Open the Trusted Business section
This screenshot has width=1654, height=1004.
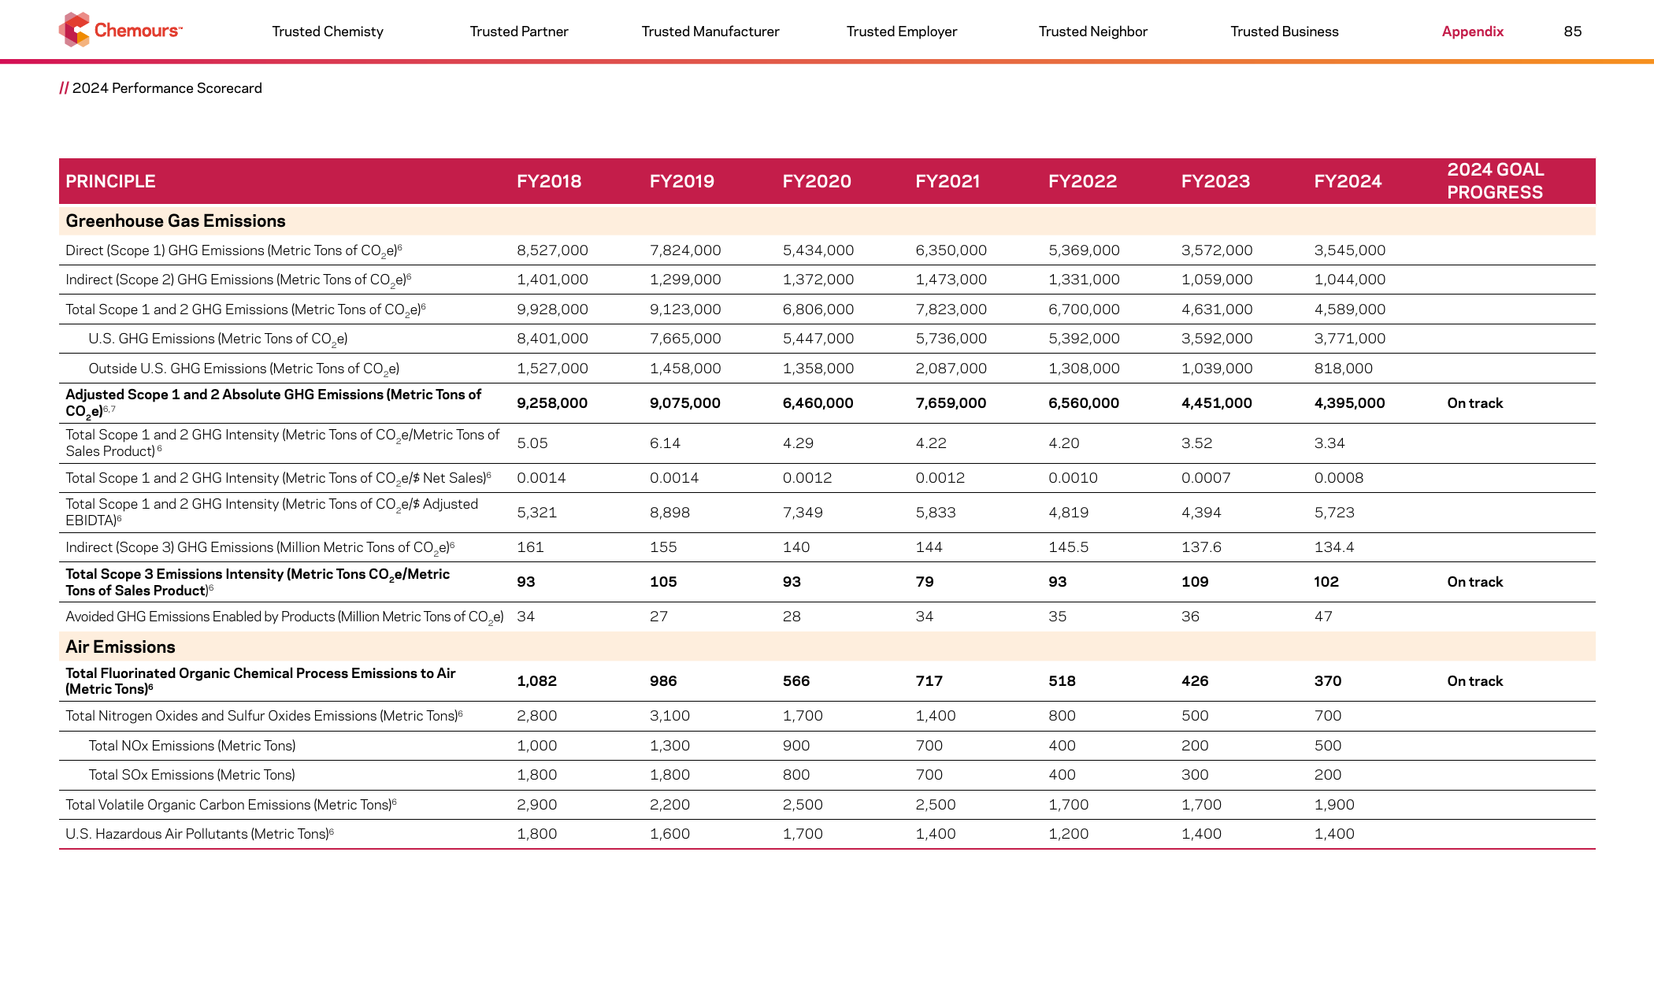pyautogui.click(x=1285, y=31)
